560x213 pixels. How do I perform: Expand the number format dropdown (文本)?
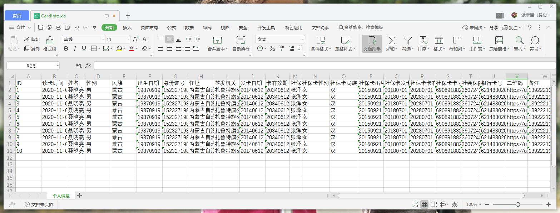303,40
